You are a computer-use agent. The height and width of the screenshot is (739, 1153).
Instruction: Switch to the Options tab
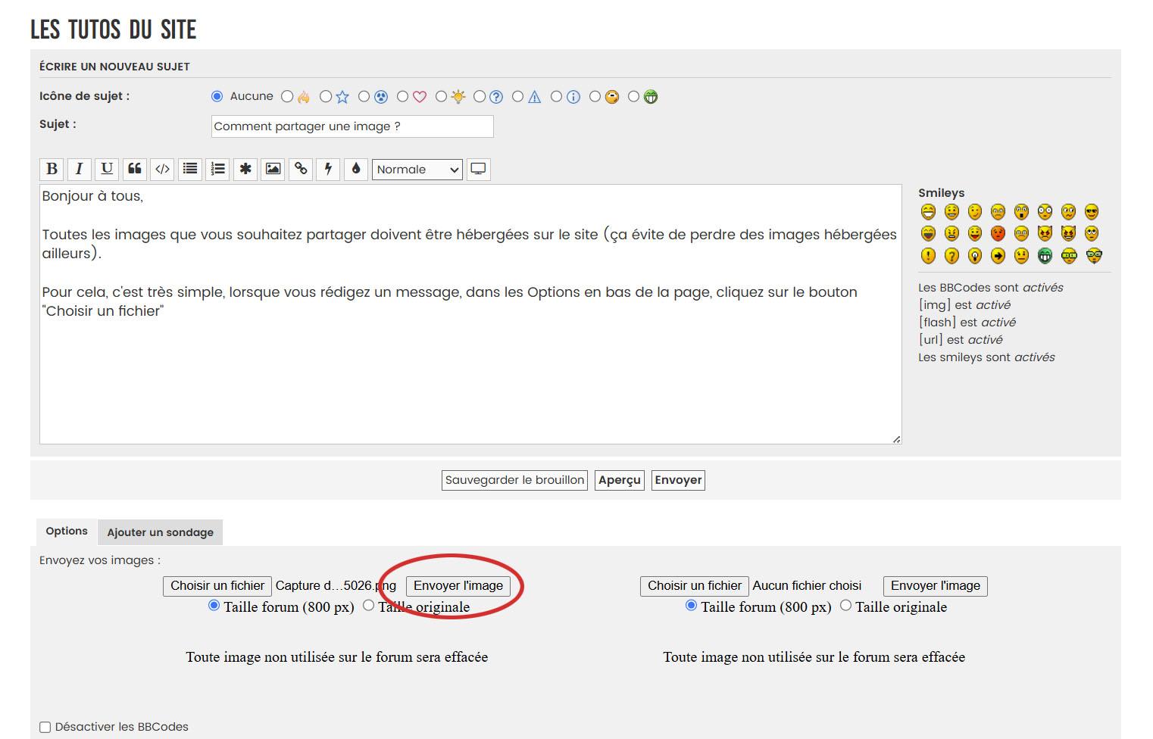(x=67, y=532)
